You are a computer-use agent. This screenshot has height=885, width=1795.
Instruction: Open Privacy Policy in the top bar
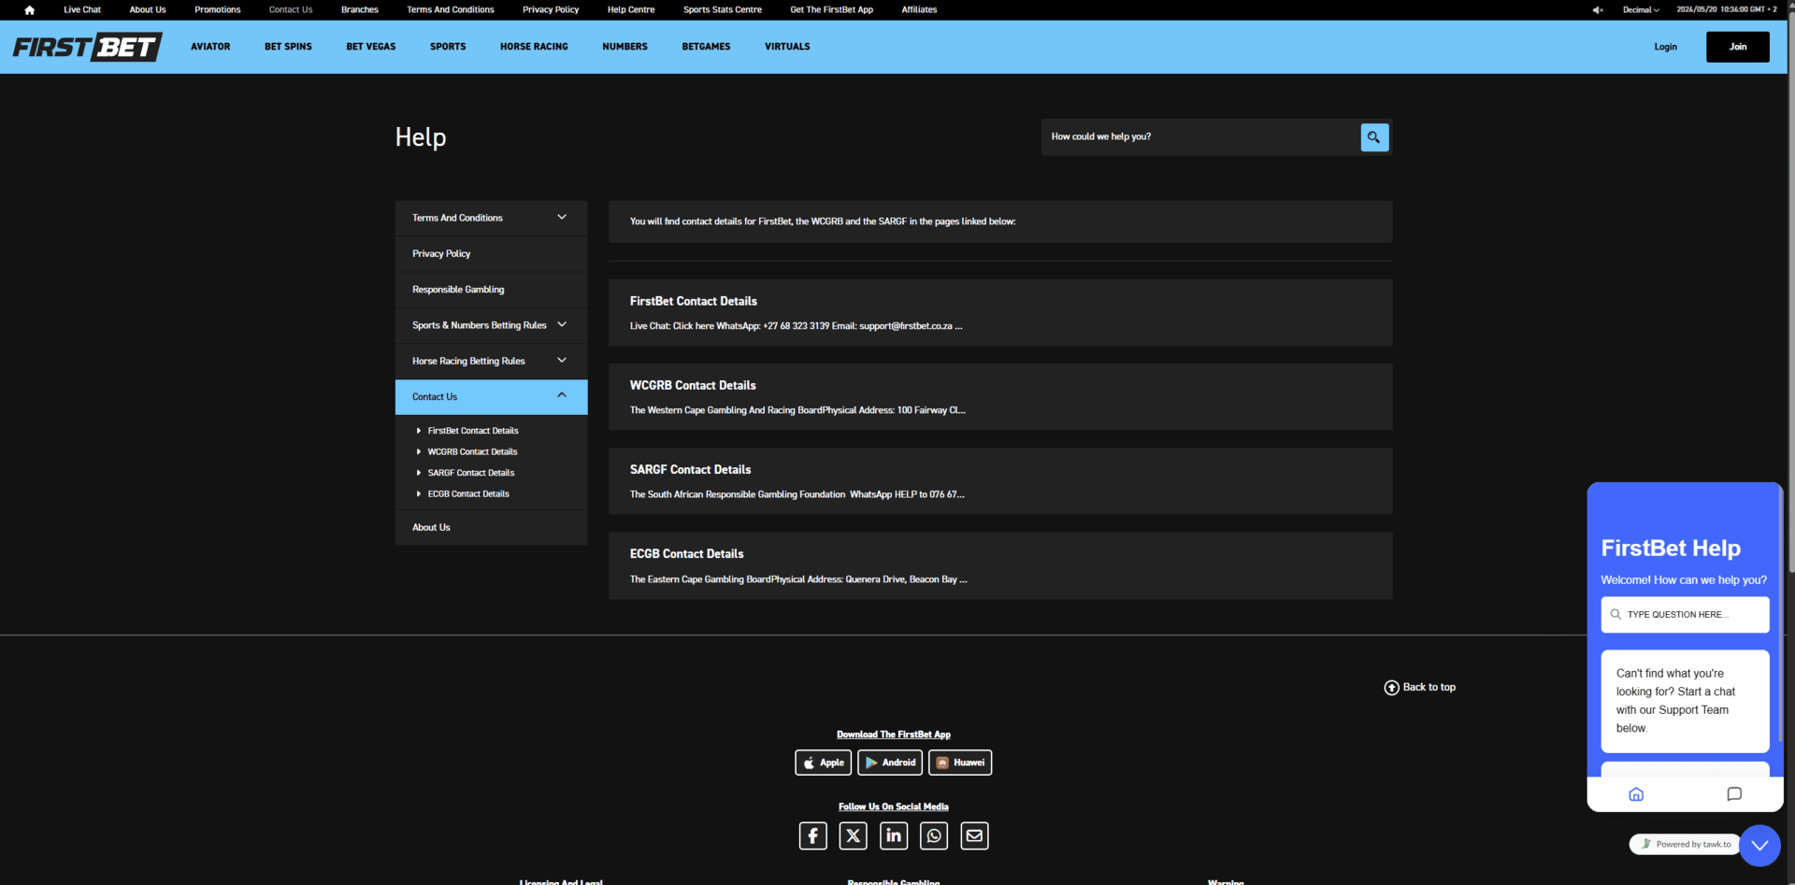[551, 10]
